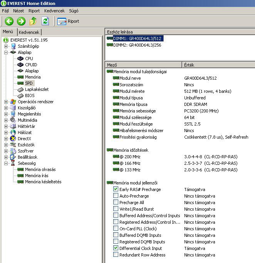Select the Eszközök devices icon
This screenshot has width=255, height=263.
pos(13,145)
